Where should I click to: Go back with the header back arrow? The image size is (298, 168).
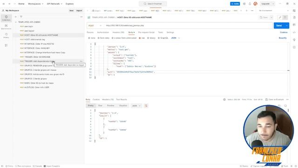point(9,4)
